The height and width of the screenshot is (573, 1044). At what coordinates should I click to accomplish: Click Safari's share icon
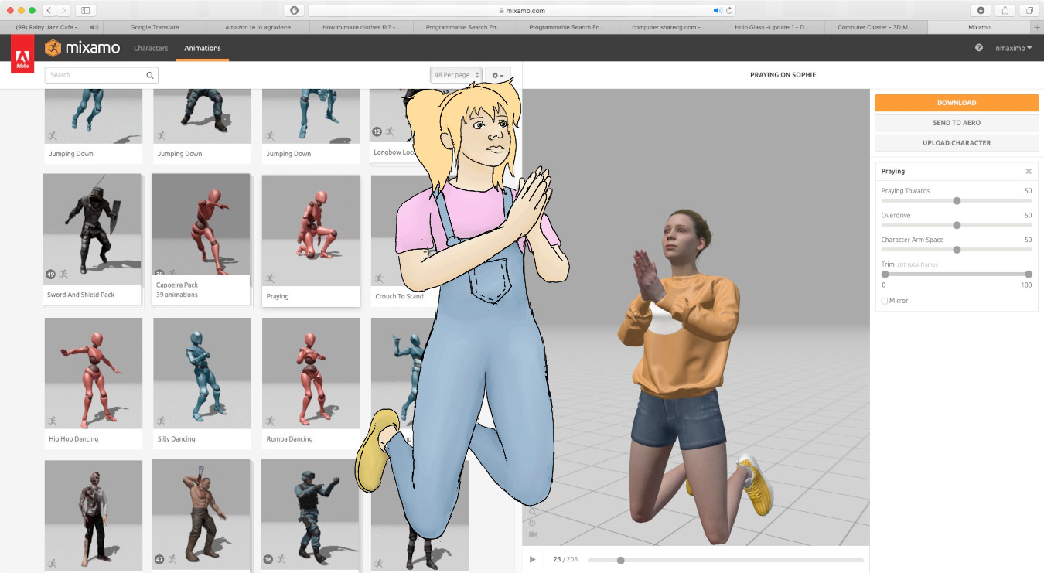point(1005,10)
